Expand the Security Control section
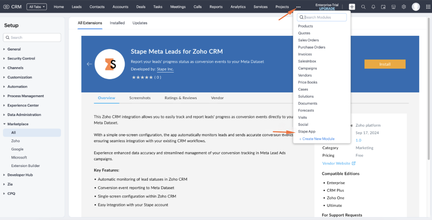 pos(21,58)
